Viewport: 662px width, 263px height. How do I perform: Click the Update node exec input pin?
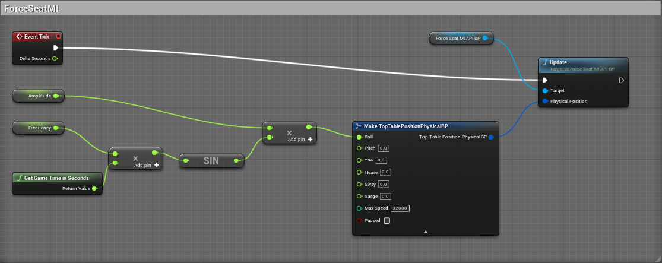[545, 80]
